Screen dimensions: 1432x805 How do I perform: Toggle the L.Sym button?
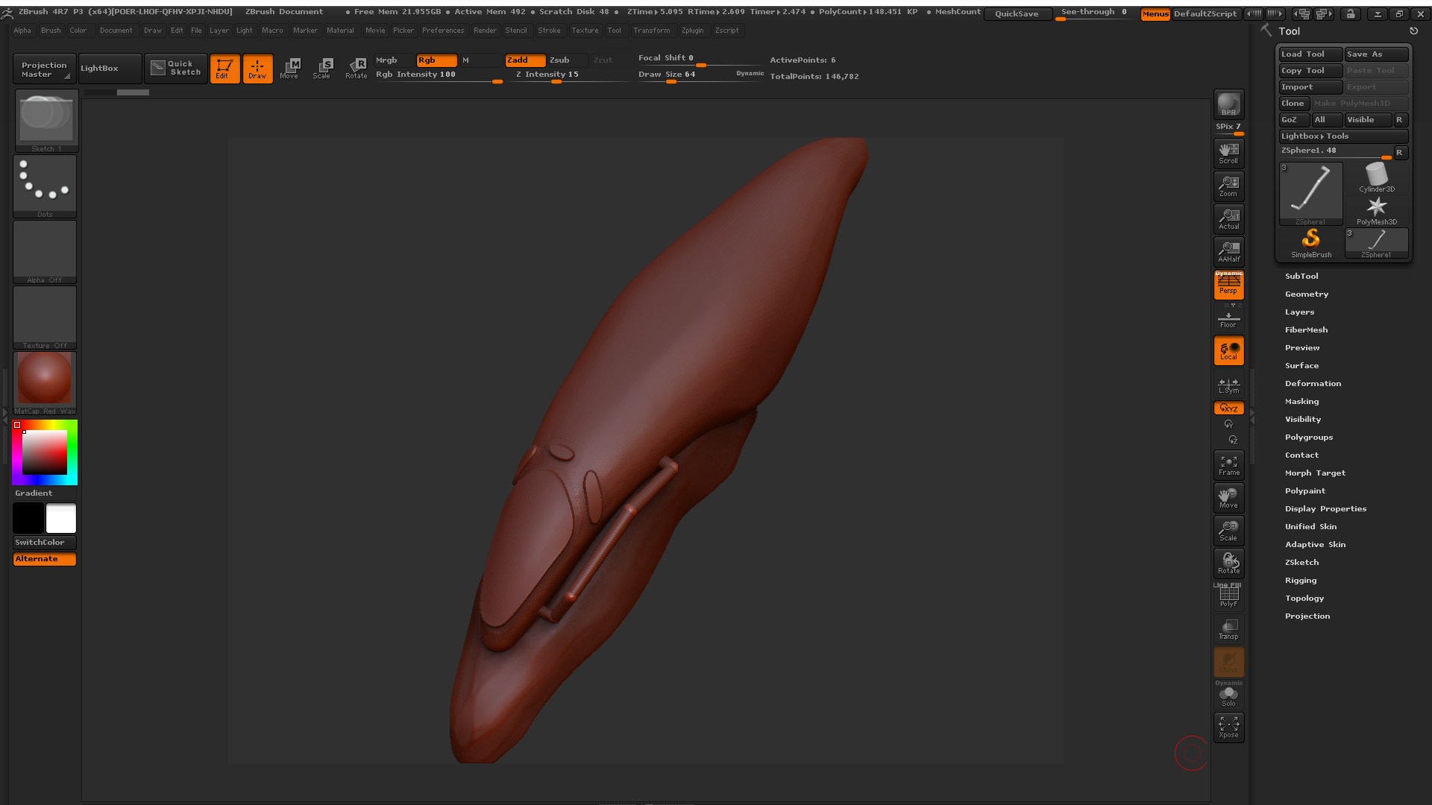point(1228,385)
